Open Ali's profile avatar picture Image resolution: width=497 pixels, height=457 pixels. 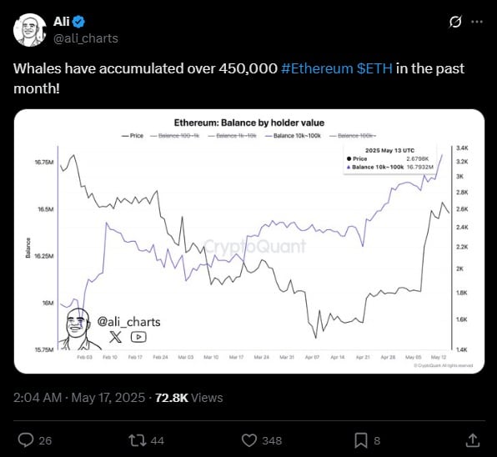30,30
